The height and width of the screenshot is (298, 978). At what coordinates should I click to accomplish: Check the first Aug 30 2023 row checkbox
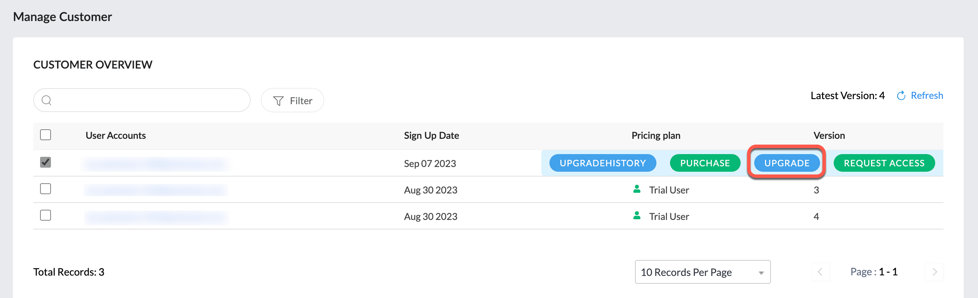(x=46, y=189)
